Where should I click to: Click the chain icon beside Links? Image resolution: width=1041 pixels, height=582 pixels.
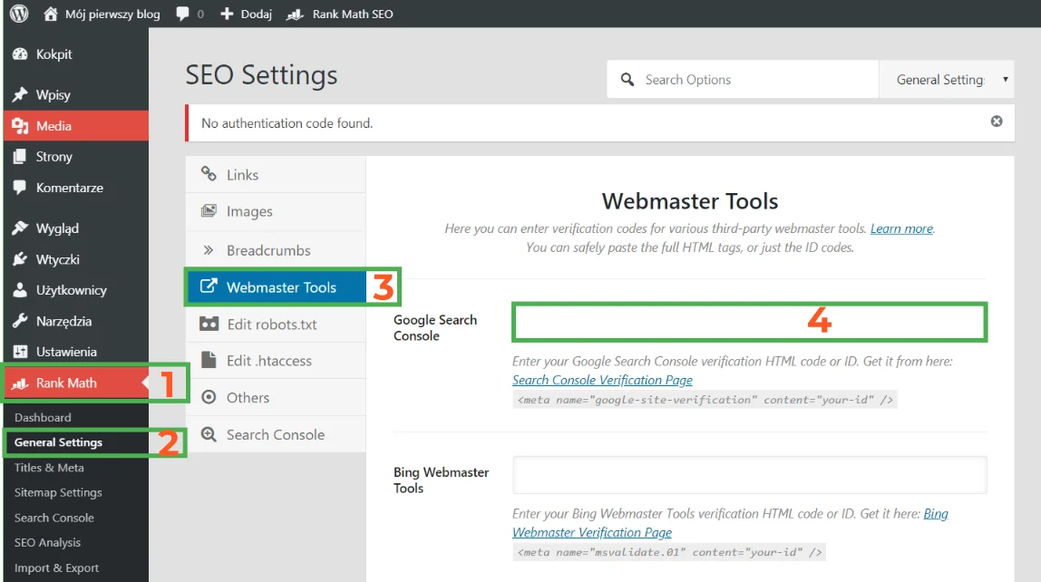(x=209, y=174)
